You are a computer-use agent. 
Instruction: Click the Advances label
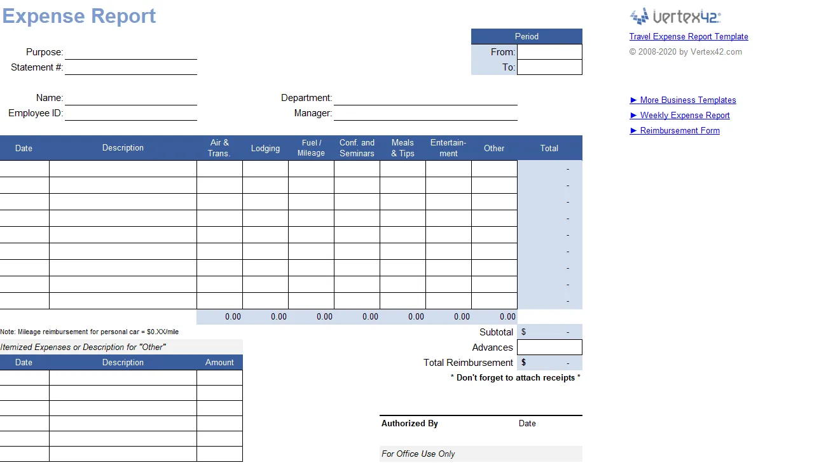coord(492,347)
